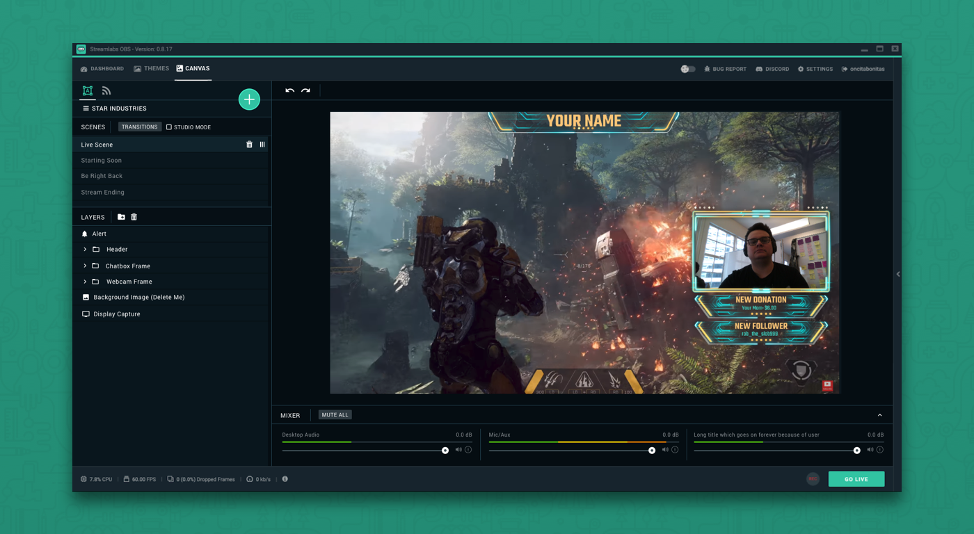This screenshot has height=534, width=974.
Task: Select the Be Right Back scene
Action: (170, 176)
